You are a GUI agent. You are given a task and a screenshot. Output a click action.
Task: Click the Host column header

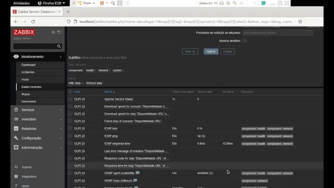[77, 92]
